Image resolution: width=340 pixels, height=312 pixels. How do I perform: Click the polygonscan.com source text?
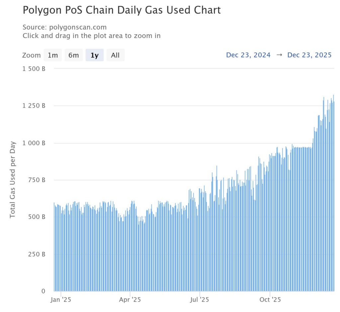pyautogui.click(x=64, y=27)
